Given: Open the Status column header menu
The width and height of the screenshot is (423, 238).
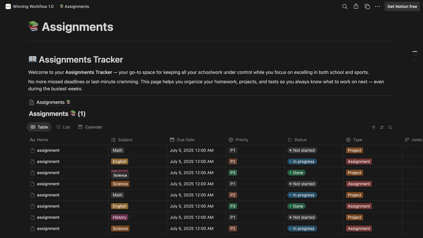Looking at the screenshot, I should [x=300, y=140].
